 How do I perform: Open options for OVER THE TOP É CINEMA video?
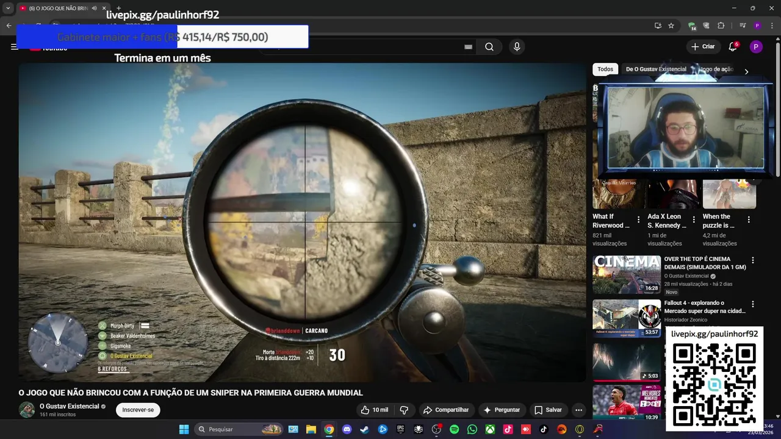[753, 260]
